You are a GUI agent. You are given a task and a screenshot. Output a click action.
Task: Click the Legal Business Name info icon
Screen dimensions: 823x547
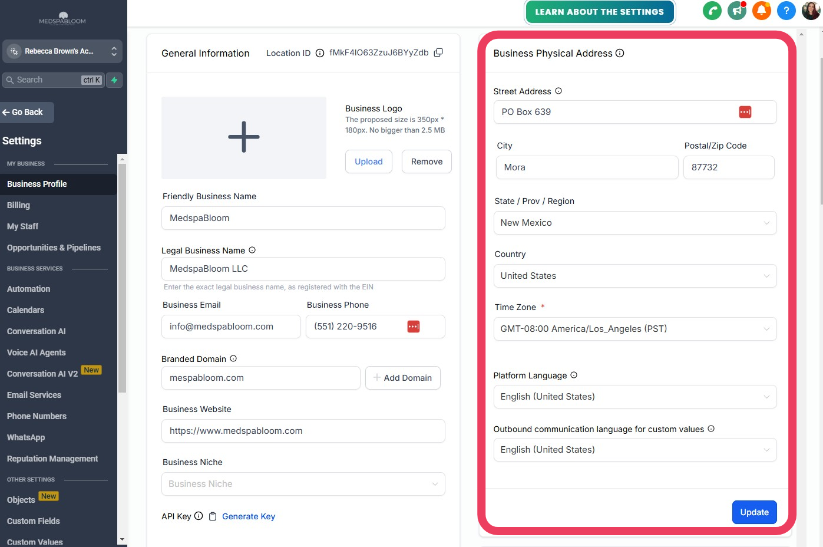pos(252,250)
